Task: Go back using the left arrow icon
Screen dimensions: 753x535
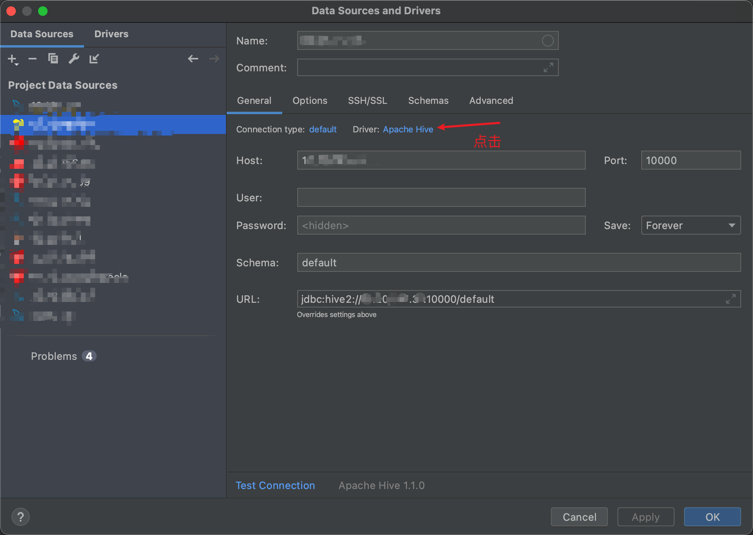Action: point(193,59)
